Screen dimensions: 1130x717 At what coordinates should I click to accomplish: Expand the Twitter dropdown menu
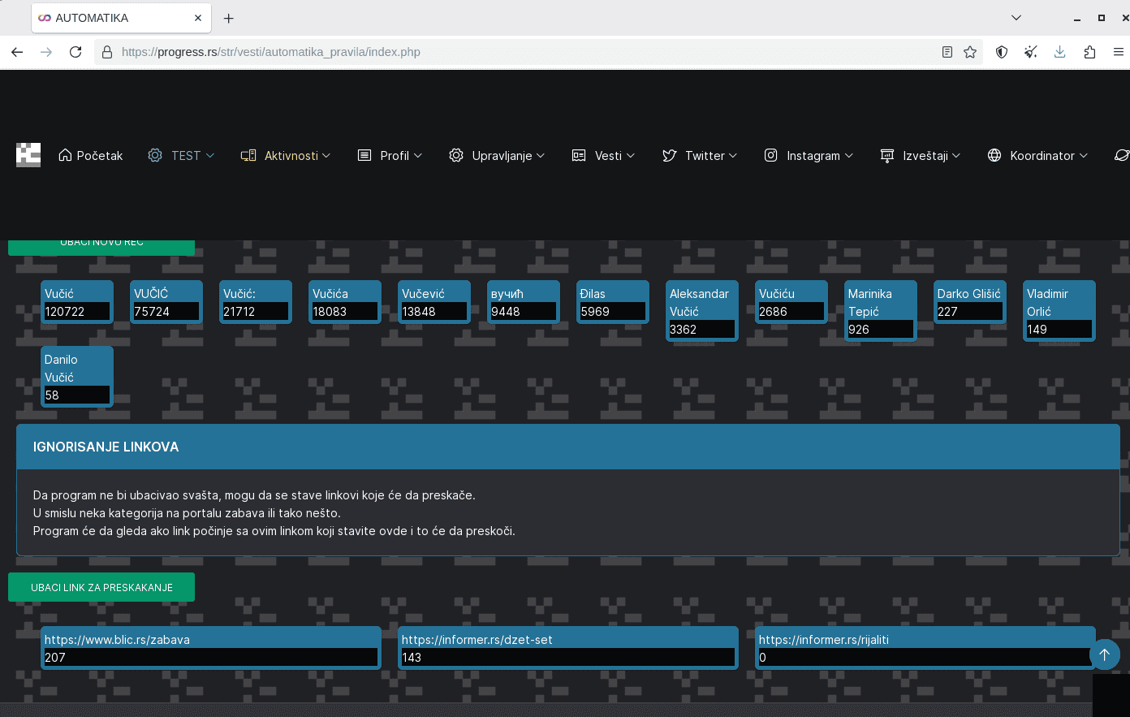tap(700, 155)
